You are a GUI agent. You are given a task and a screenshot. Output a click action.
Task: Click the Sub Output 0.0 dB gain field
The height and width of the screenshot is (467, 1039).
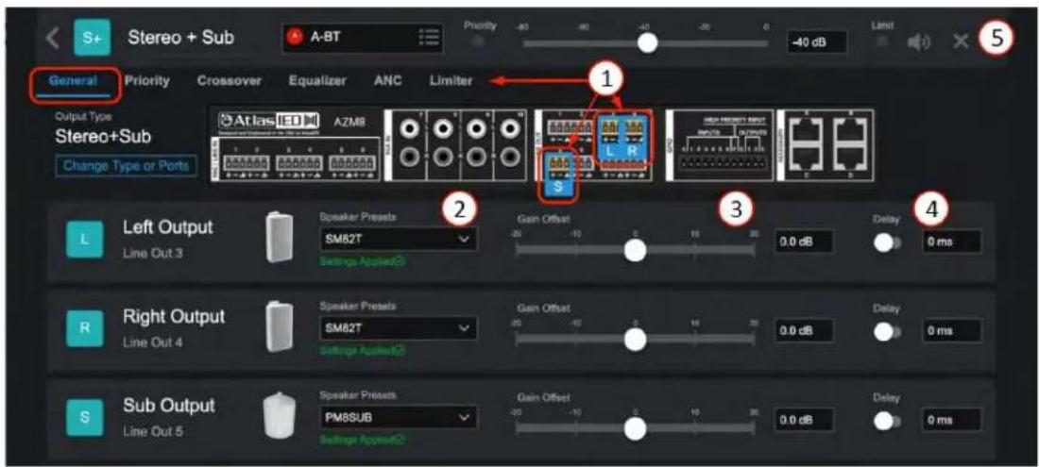pyautogui.click(x=804, y=420)
